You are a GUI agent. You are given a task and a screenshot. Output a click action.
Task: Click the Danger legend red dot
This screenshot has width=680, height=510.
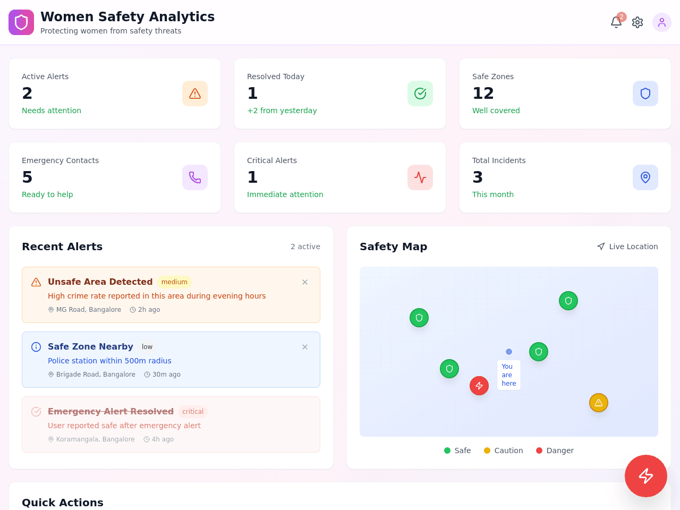539,450
